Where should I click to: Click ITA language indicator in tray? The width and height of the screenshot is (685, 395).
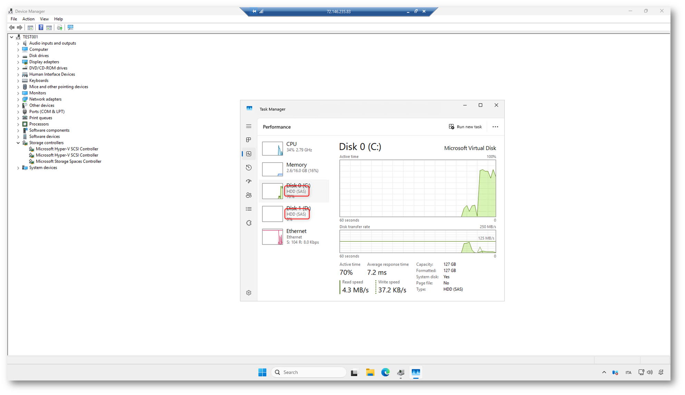628,373
